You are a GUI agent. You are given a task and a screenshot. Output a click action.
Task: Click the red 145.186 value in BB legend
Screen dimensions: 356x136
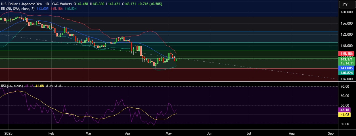pyautogui.click(x=57, y=9)
